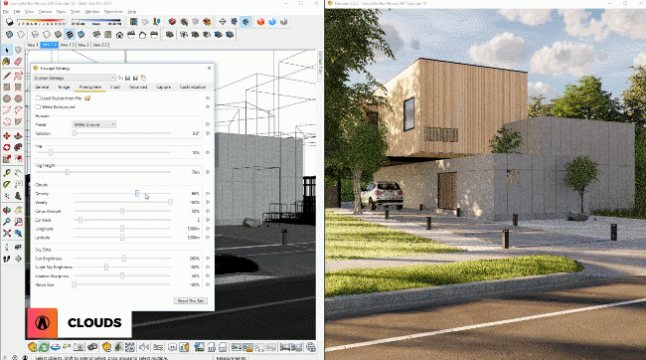This screenshot has height=360, width=646.
Task: Open the folder icon beside Load Skybox
Action: click(x=87, y=98)
